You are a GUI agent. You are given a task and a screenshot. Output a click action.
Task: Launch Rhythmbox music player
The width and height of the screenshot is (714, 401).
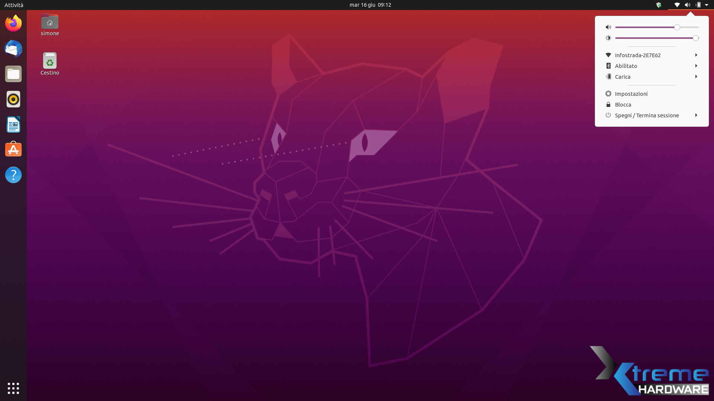13,99
